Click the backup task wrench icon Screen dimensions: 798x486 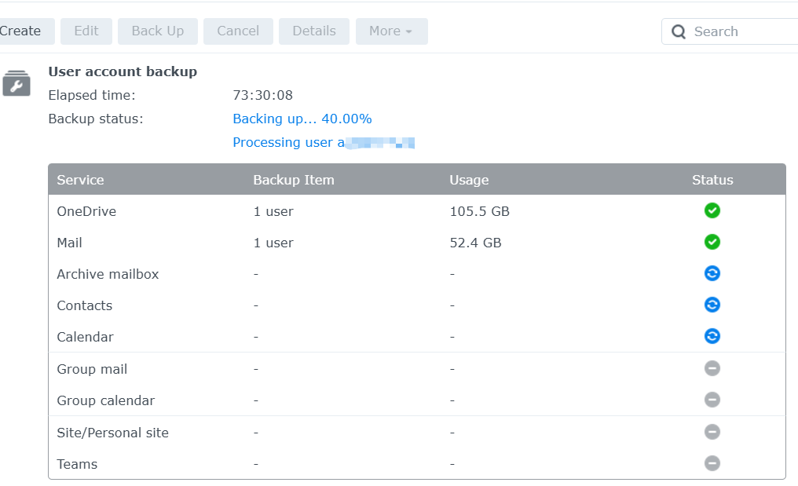click(x=16, y=83)
